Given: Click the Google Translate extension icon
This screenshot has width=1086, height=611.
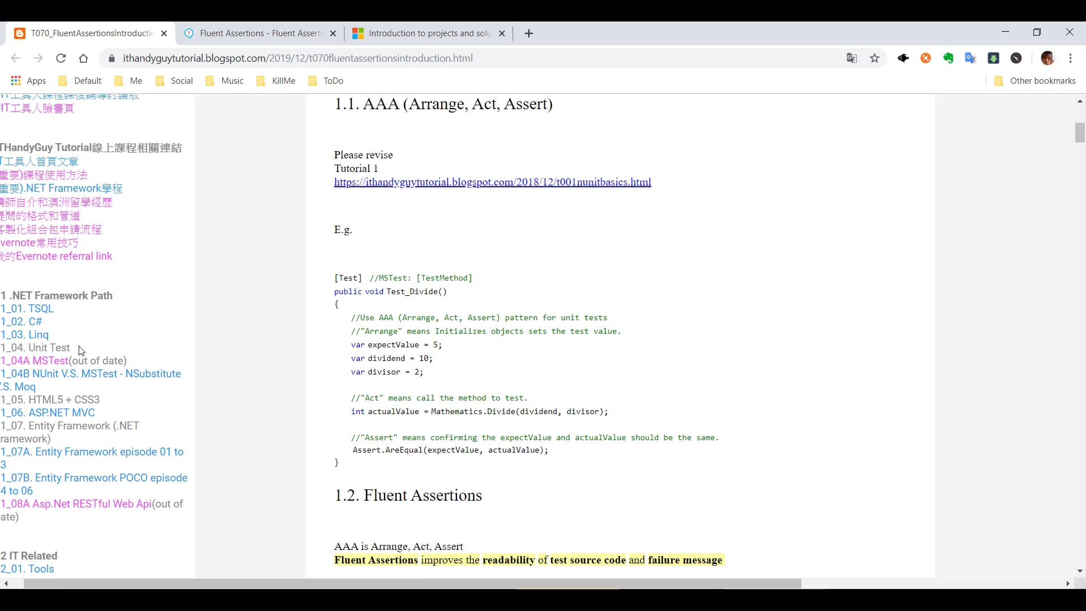Looking at the screenshot, I should 971,58.
